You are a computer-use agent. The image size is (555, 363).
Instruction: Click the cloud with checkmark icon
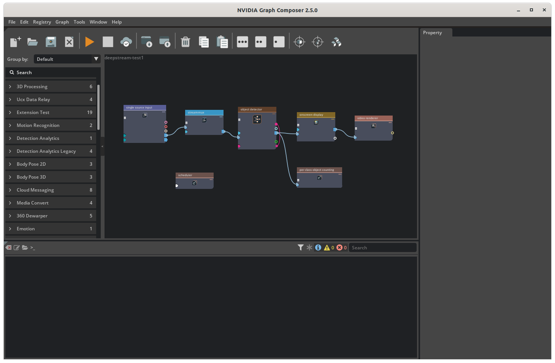(x=126, y=42)
